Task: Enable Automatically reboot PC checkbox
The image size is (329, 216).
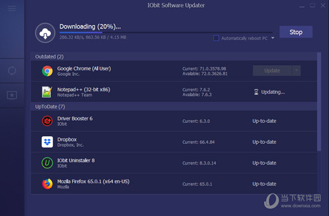Action: click(216, 38)
